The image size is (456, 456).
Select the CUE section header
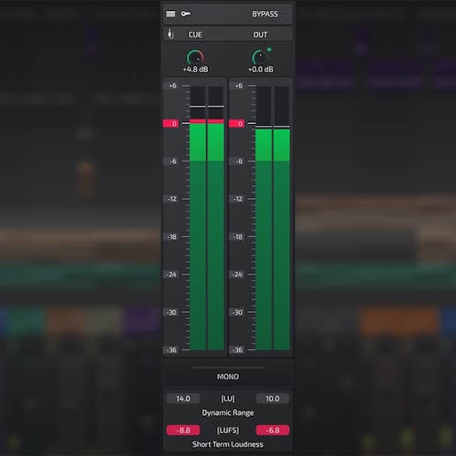click(x=195, y=35)
